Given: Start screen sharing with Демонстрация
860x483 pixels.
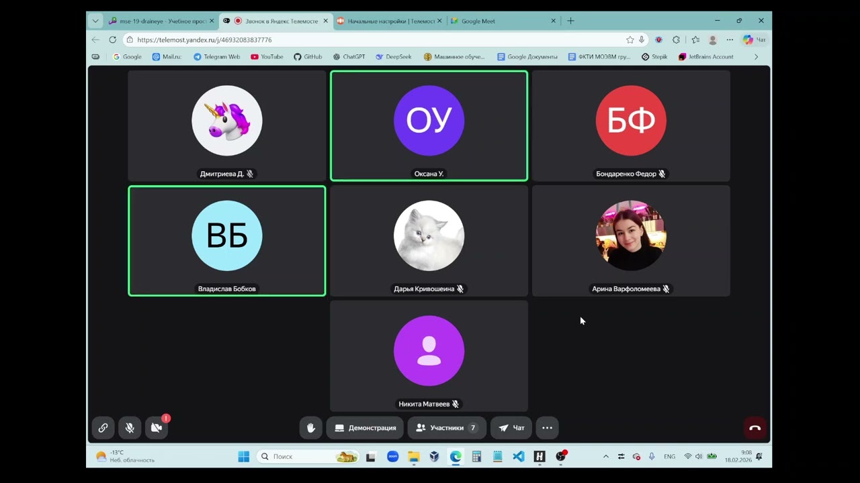Looking at the screenshot, I should point(365,428).
